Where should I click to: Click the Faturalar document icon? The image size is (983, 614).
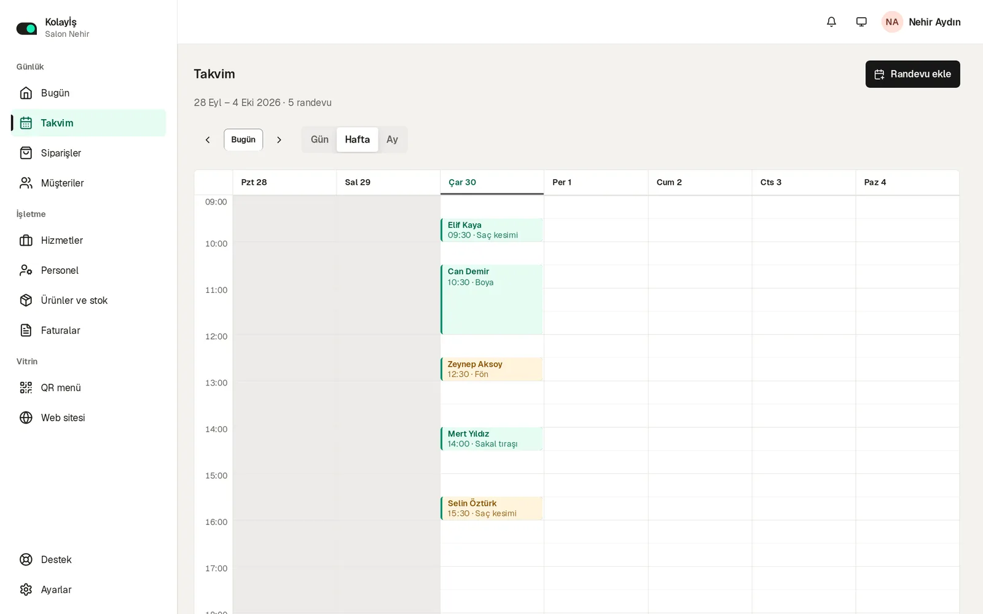tap(26, 330)
